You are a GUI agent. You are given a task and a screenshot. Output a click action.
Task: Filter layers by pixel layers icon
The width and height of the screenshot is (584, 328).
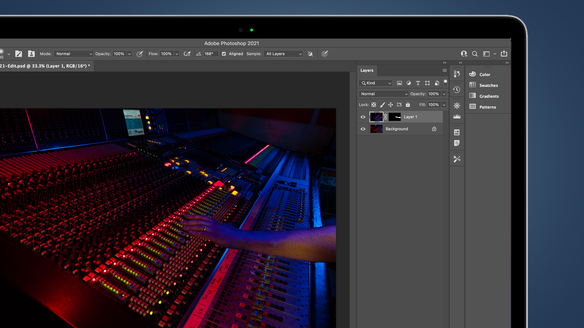click(399, 83)
